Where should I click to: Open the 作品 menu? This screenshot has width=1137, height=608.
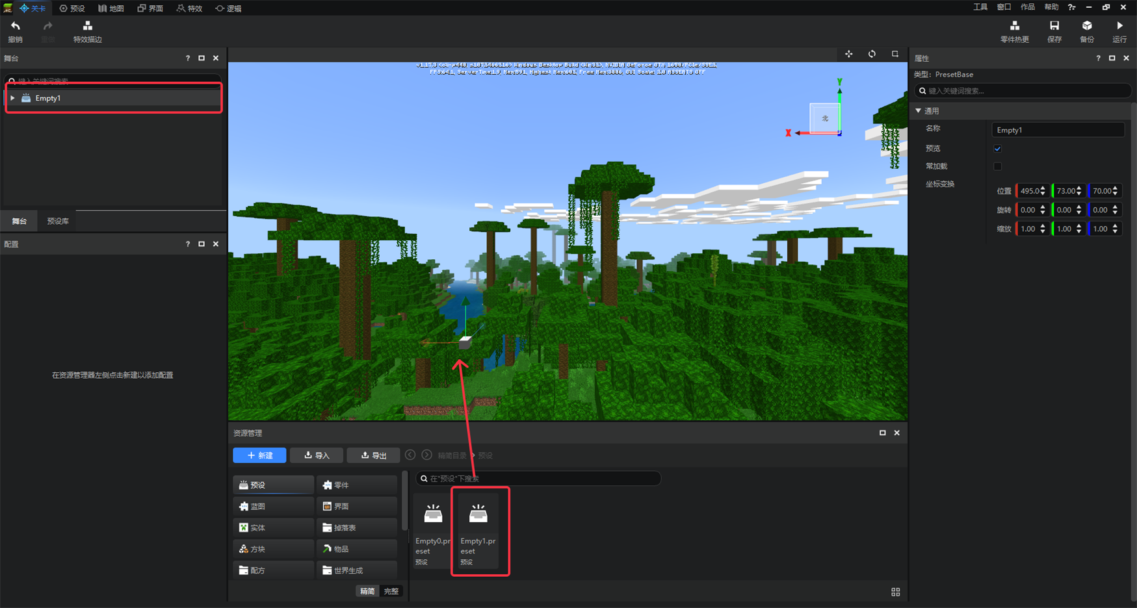coord(1028,7)
